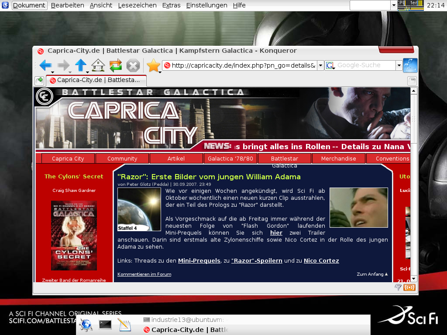Open a new tab with green plus icon
Image resolution: width=447 pixels, height=335 pixels.
pos(39,80)
